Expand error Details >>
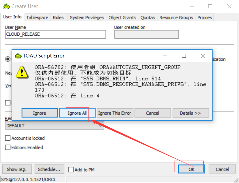The width and height of the screenshot is (239, 183). coord(190,113)
